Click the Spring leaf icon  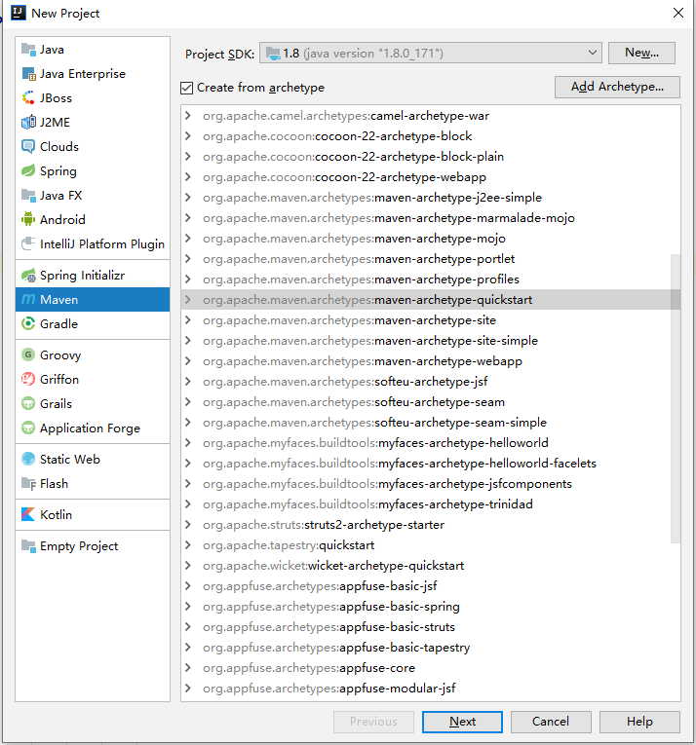click(28, 170)
